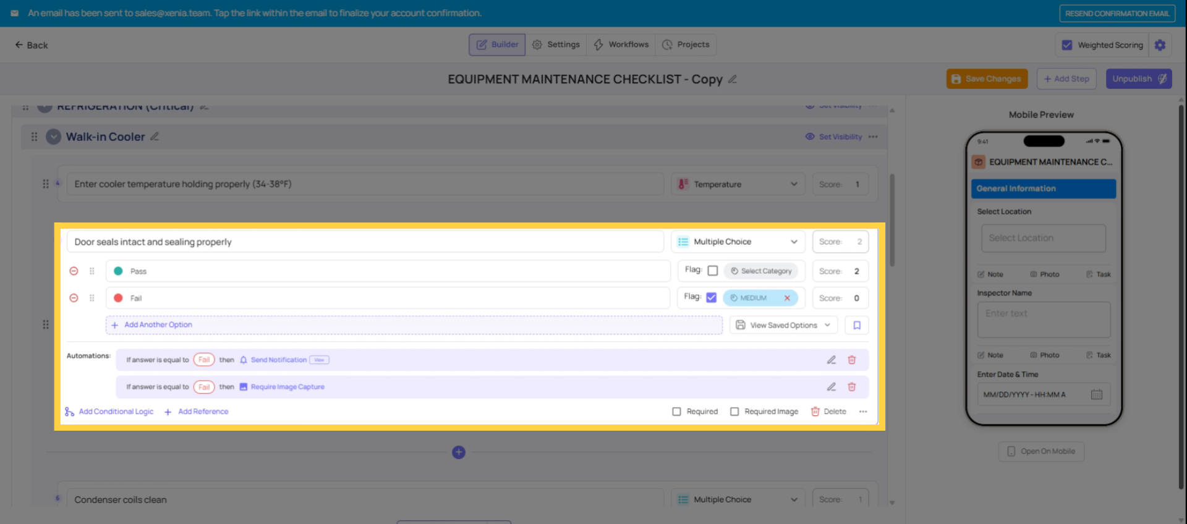Remove the MEDIUM flag category
Viewport: 1187px width, 524px height.
tap(787, 298)
